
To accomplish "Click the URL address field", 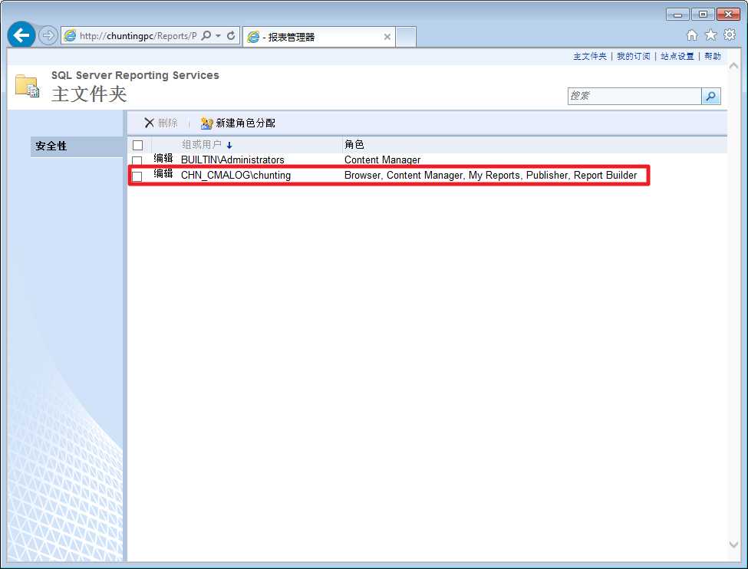I will (138, 36).
